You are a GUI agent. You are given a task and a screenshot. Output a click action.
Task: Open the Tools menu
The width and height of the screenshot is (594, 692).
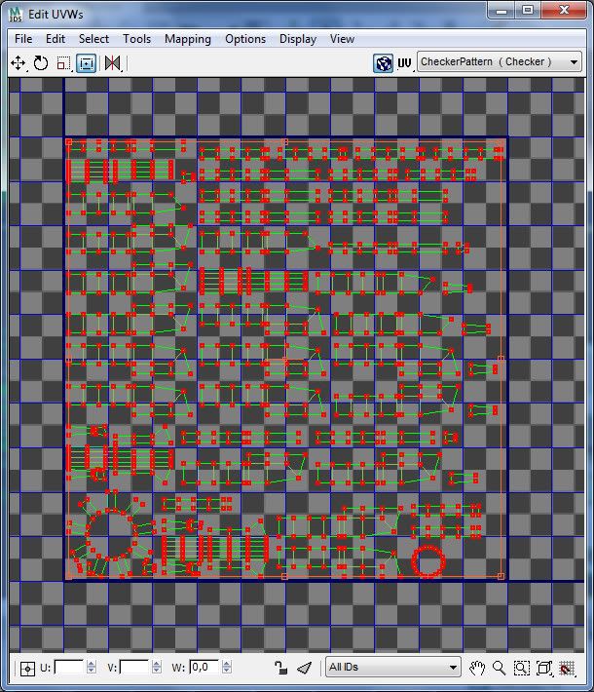(x=136, y=39)
